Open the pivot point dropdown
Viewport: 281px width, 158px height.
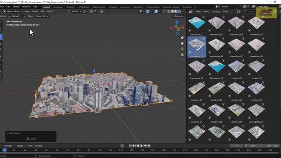coord(86,11)
